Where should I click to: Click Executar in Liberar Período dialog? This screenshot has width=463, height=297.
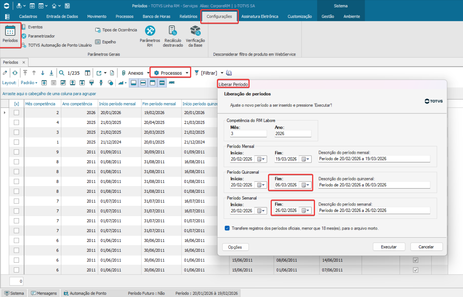tap(389, 247)
